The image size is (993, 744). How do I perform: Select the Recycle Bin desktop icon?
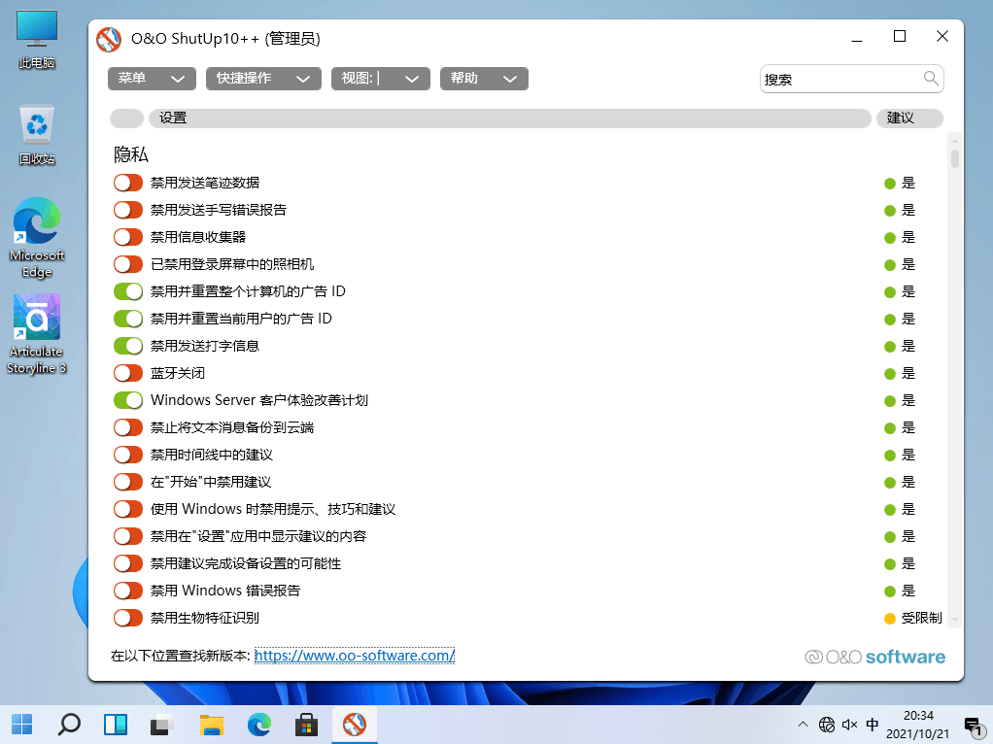pos(37,135)
